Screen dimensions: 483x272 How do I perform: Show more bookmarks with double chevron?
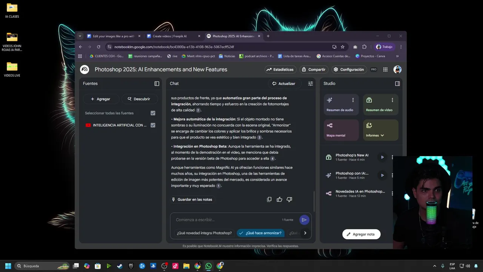pos(397,56)
